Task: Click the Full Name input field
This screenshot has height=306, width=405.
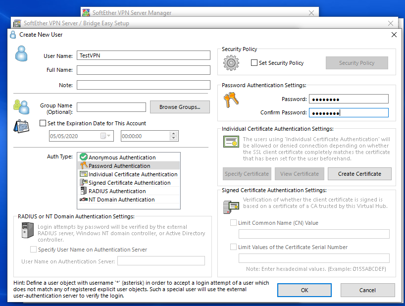Action: pos(144,70)
